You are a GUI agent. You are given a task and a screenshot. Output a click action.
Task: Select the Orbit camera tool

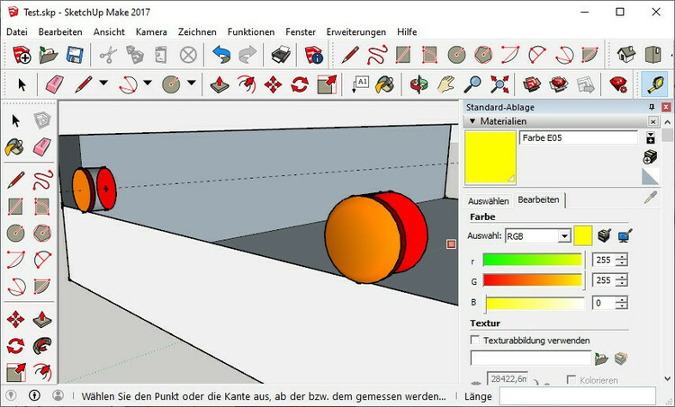click(x=418, y=84)
